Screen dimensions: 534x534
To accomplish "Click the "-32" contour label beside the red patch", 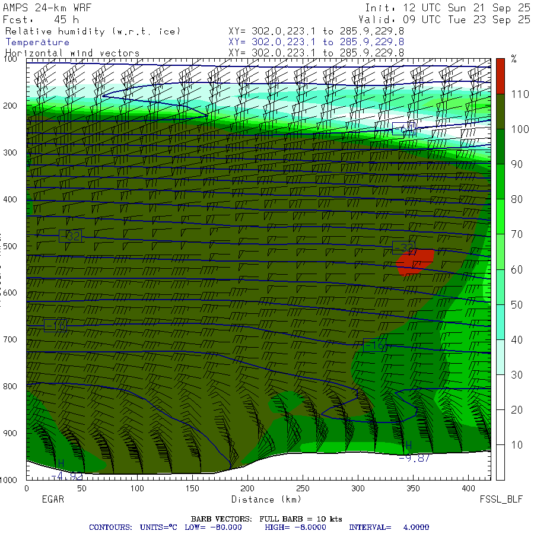I will point(403,247).
